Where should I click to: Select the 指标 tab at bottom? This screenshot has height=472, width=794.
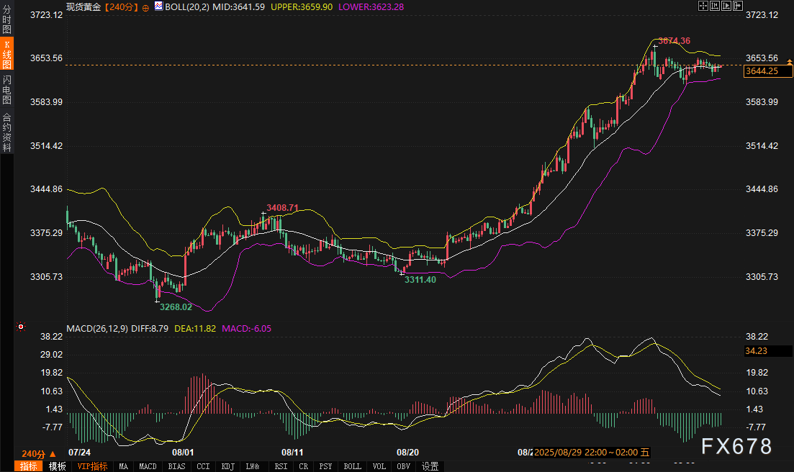coord(29,466)
